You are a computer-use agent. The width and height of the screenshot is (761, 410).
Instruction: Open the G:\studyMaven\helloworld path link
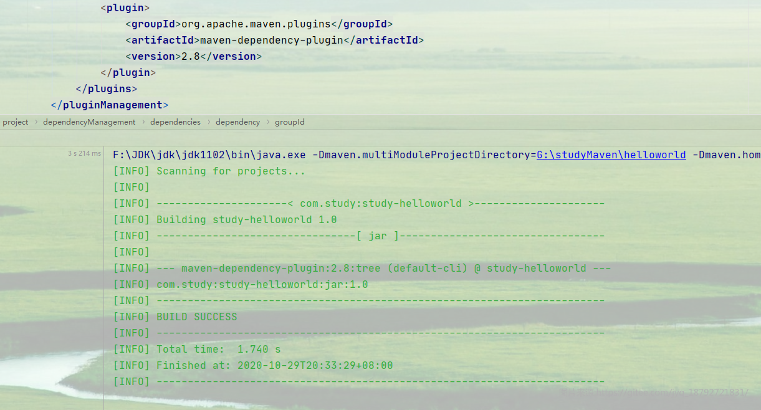click(611, 155)
